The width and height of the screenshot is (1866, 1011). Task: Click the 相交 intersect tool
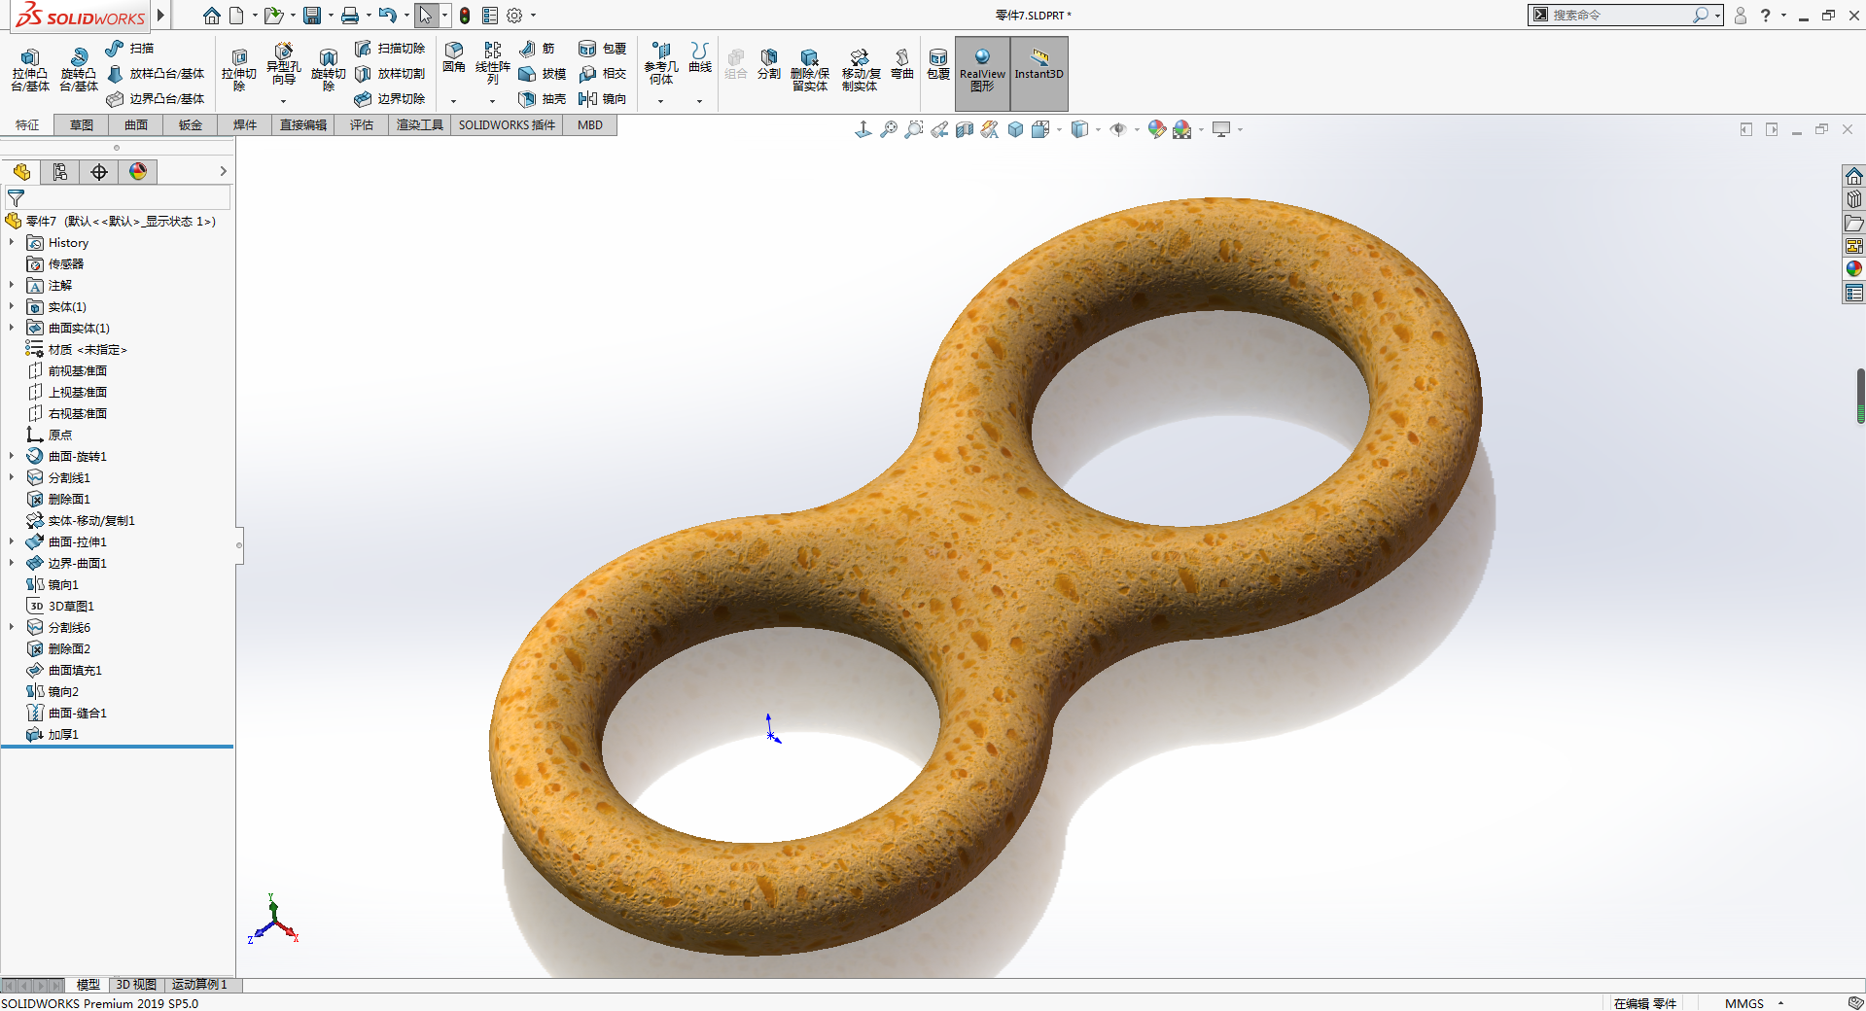[603, 74]
